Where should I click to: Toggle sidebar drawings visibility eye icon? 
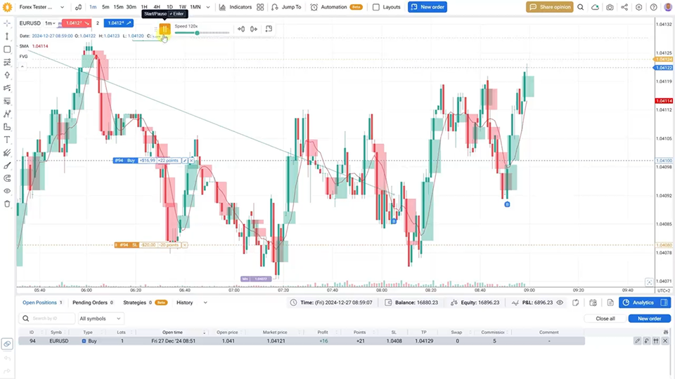pyautogui.click(x=7, y=191)
